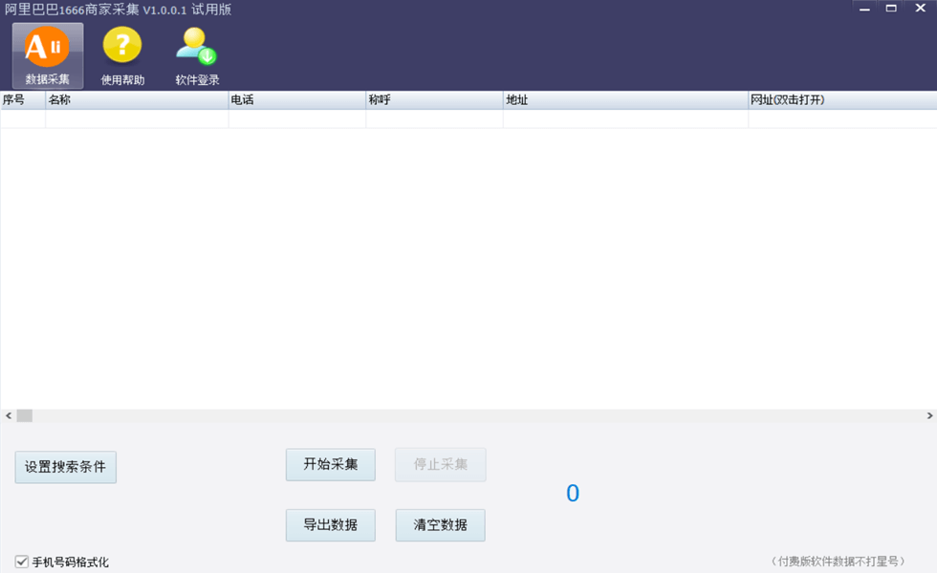Clear data with 清空数据 button
Image resolution: width=937 pixels, height=573 pixels.
441,525
